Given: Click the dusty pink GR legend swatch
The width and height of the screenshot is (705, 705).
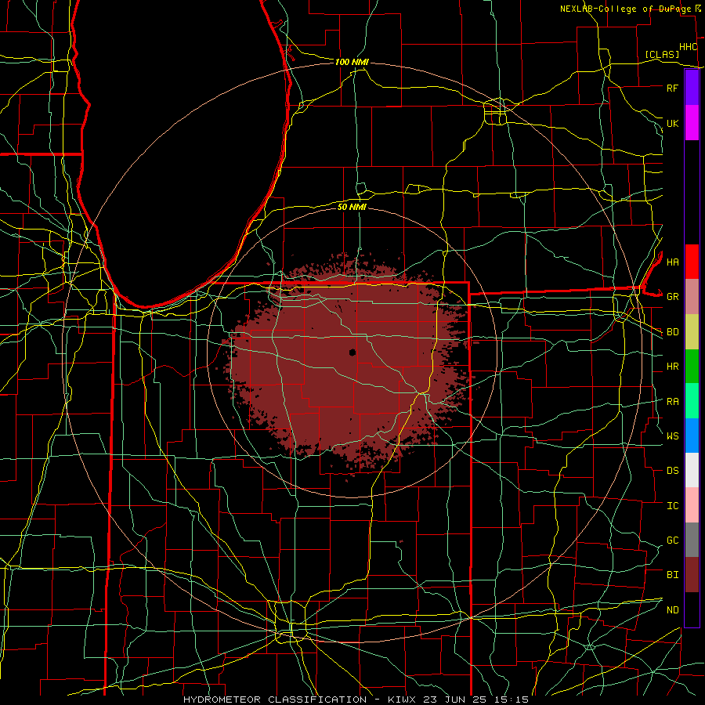Looking at the screenshot, I should point(692,297).
